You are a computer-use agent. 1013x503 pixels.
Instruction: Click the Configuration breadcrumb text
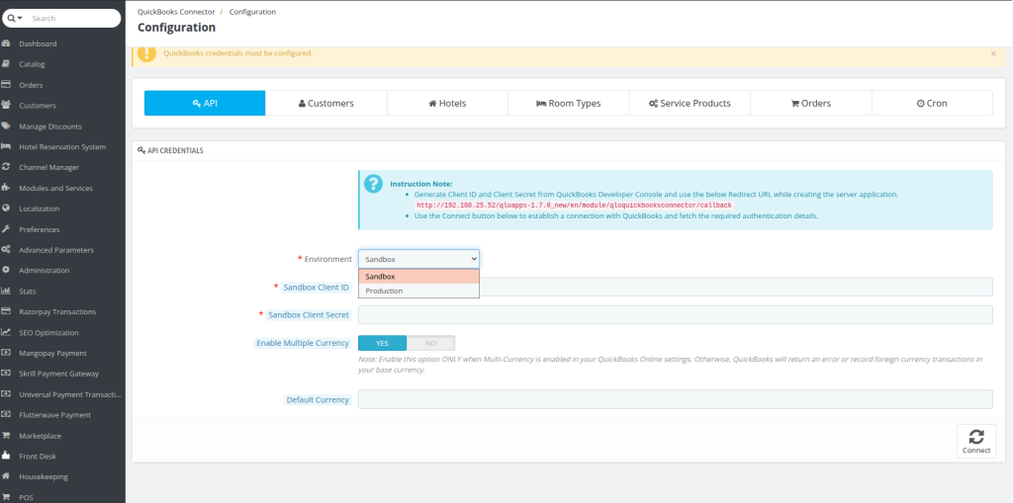coord(252,12)
